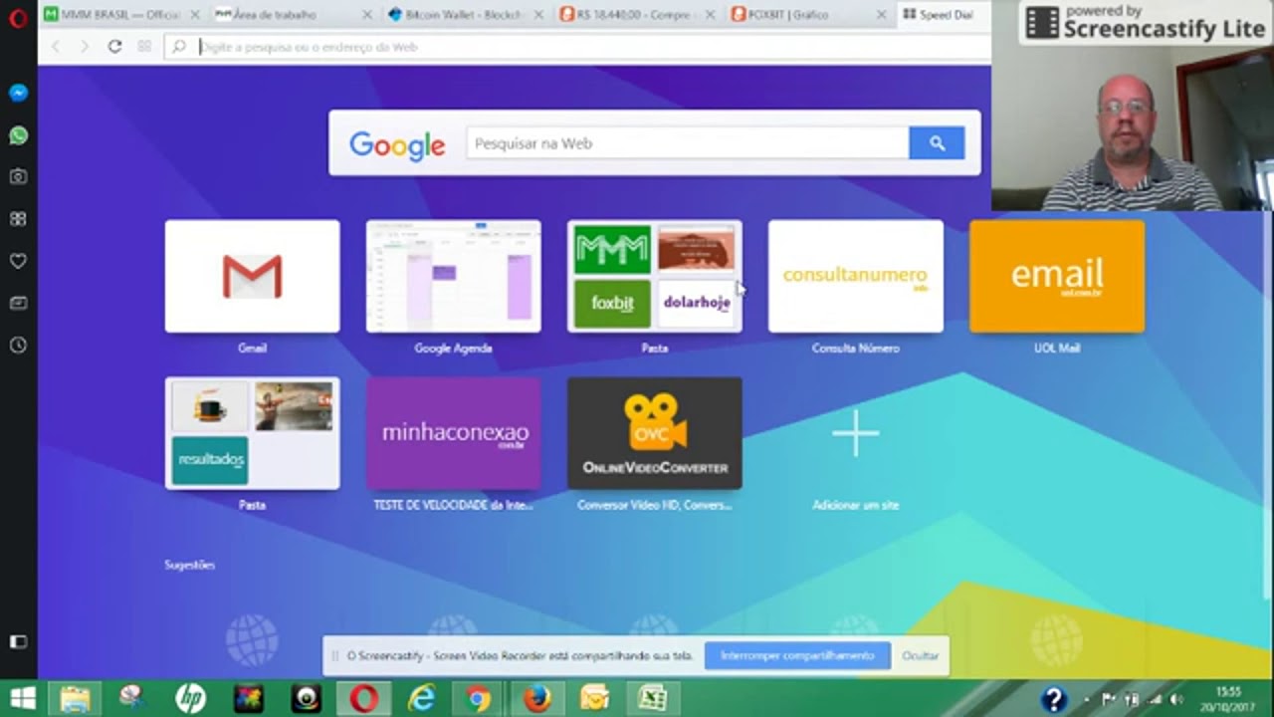Click the Speed Dial grid button in toolbar
1274x717 pixels.
[x=144, y=47]
